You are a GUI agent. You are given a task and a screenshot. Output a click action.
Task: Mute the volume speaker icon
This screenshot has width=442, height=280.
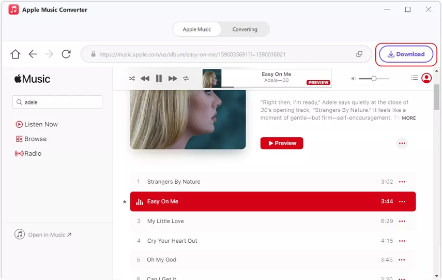[x=354, y=79]
